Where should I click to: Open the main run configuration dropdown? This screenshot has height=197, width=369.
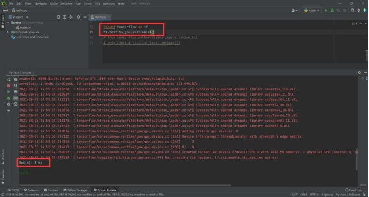click(312, 10)
